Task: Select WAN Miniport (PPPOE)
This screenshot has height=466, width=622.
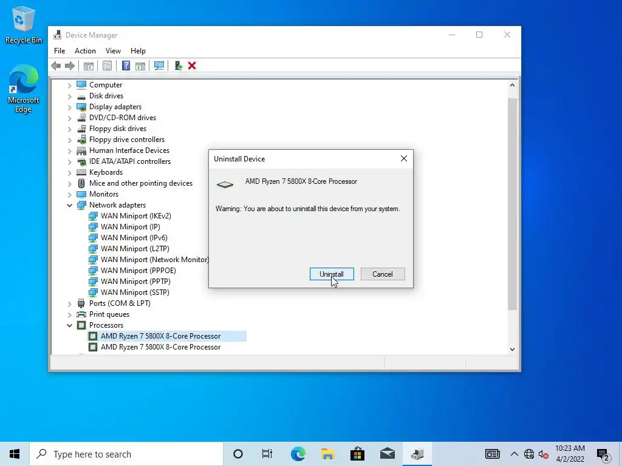Action: coord(138,270)
